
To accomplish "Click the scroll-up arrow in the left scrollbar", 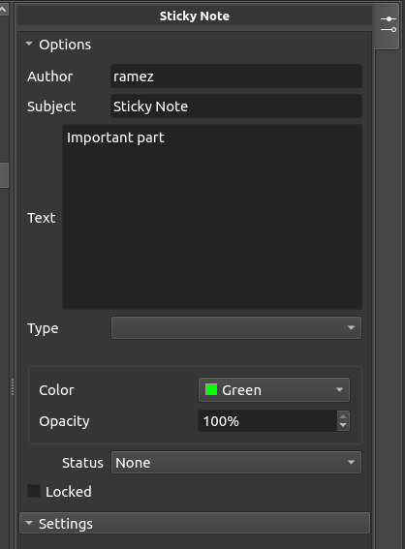I will [3, 9].
